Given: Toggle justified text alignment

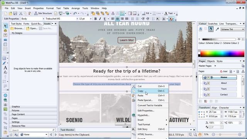Looking at the screenshot, I should click(x=127, y=19).
